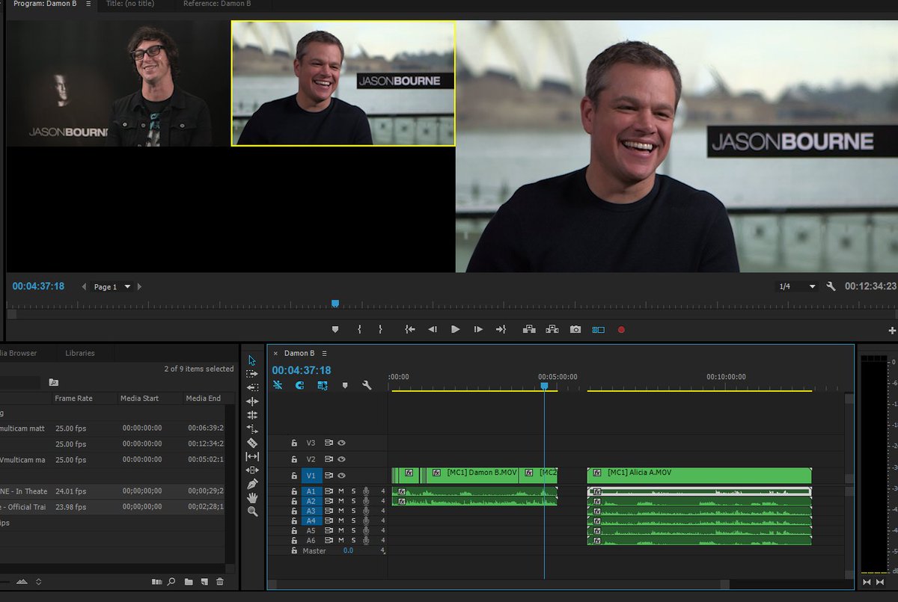Screen dimensions: 898x602
Task: Select the Razor tool
Action: tap(252, 443)
